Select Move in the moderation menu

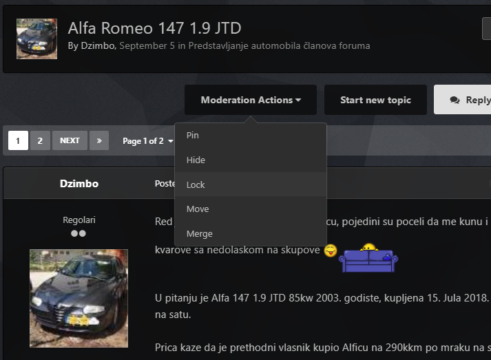click(x=251, y=209)
